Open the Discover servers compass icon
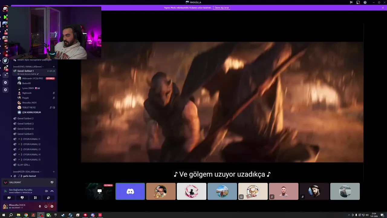This screenshot has width=387, height=218. coord(5,90)
